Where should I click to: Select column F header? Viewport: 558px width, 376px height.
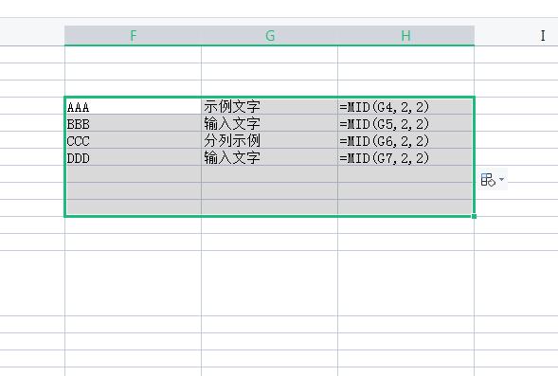pyautogui.click(x=133, y=36)
